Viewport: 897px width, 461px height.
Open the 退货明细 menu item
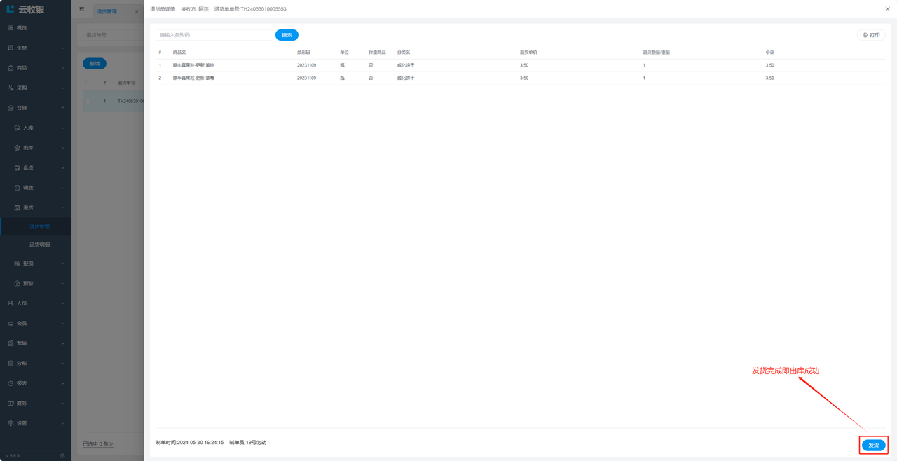coord(39,245)
